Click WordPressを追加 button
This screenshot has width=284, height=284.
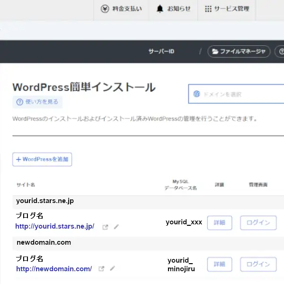[x=42, y=160]
